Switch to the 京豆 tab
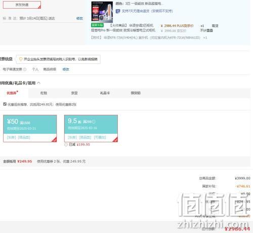Viewport: 253px width, 233px height. [x=74, y=93]
